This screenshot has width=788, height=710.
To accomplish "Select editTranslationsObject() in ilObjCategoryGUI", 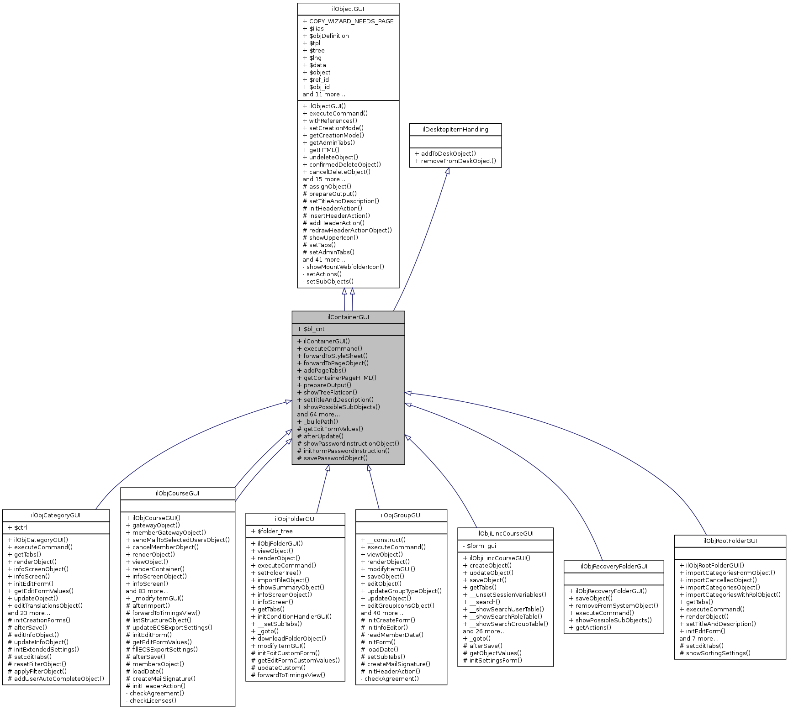I will click(45, 605).
